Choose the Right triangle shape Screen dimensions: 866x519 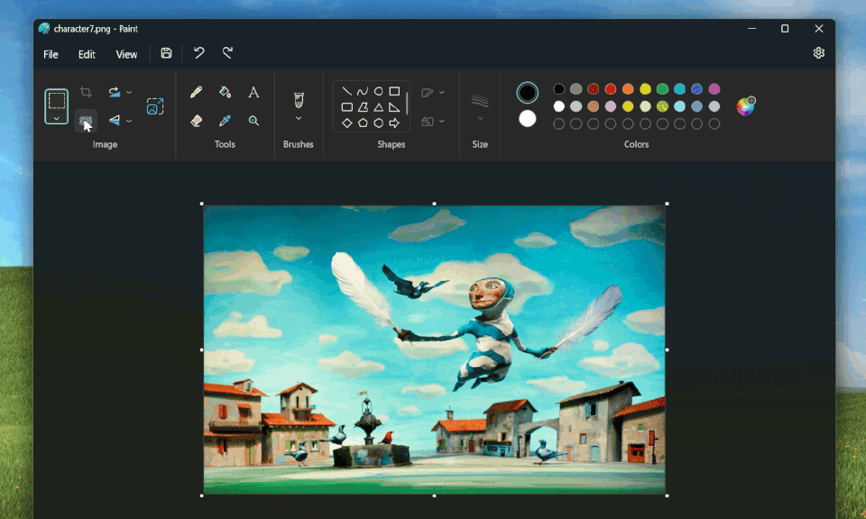[394, 107]
